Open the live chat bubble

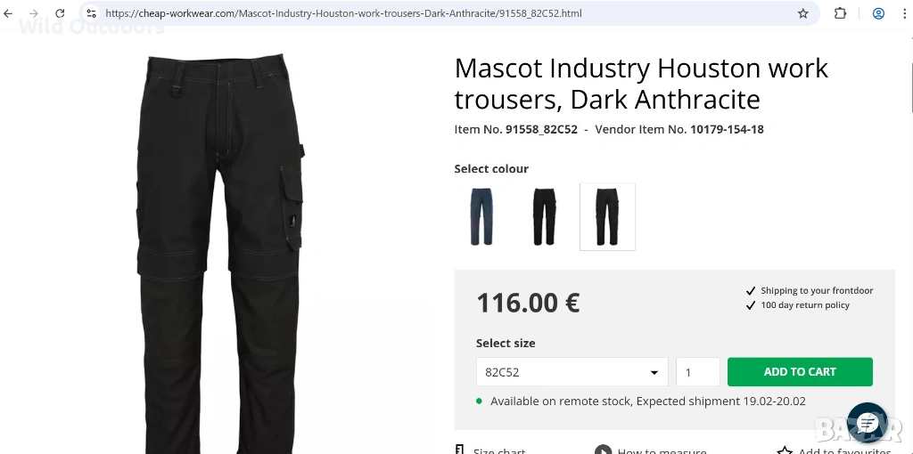tap(867, 424)
